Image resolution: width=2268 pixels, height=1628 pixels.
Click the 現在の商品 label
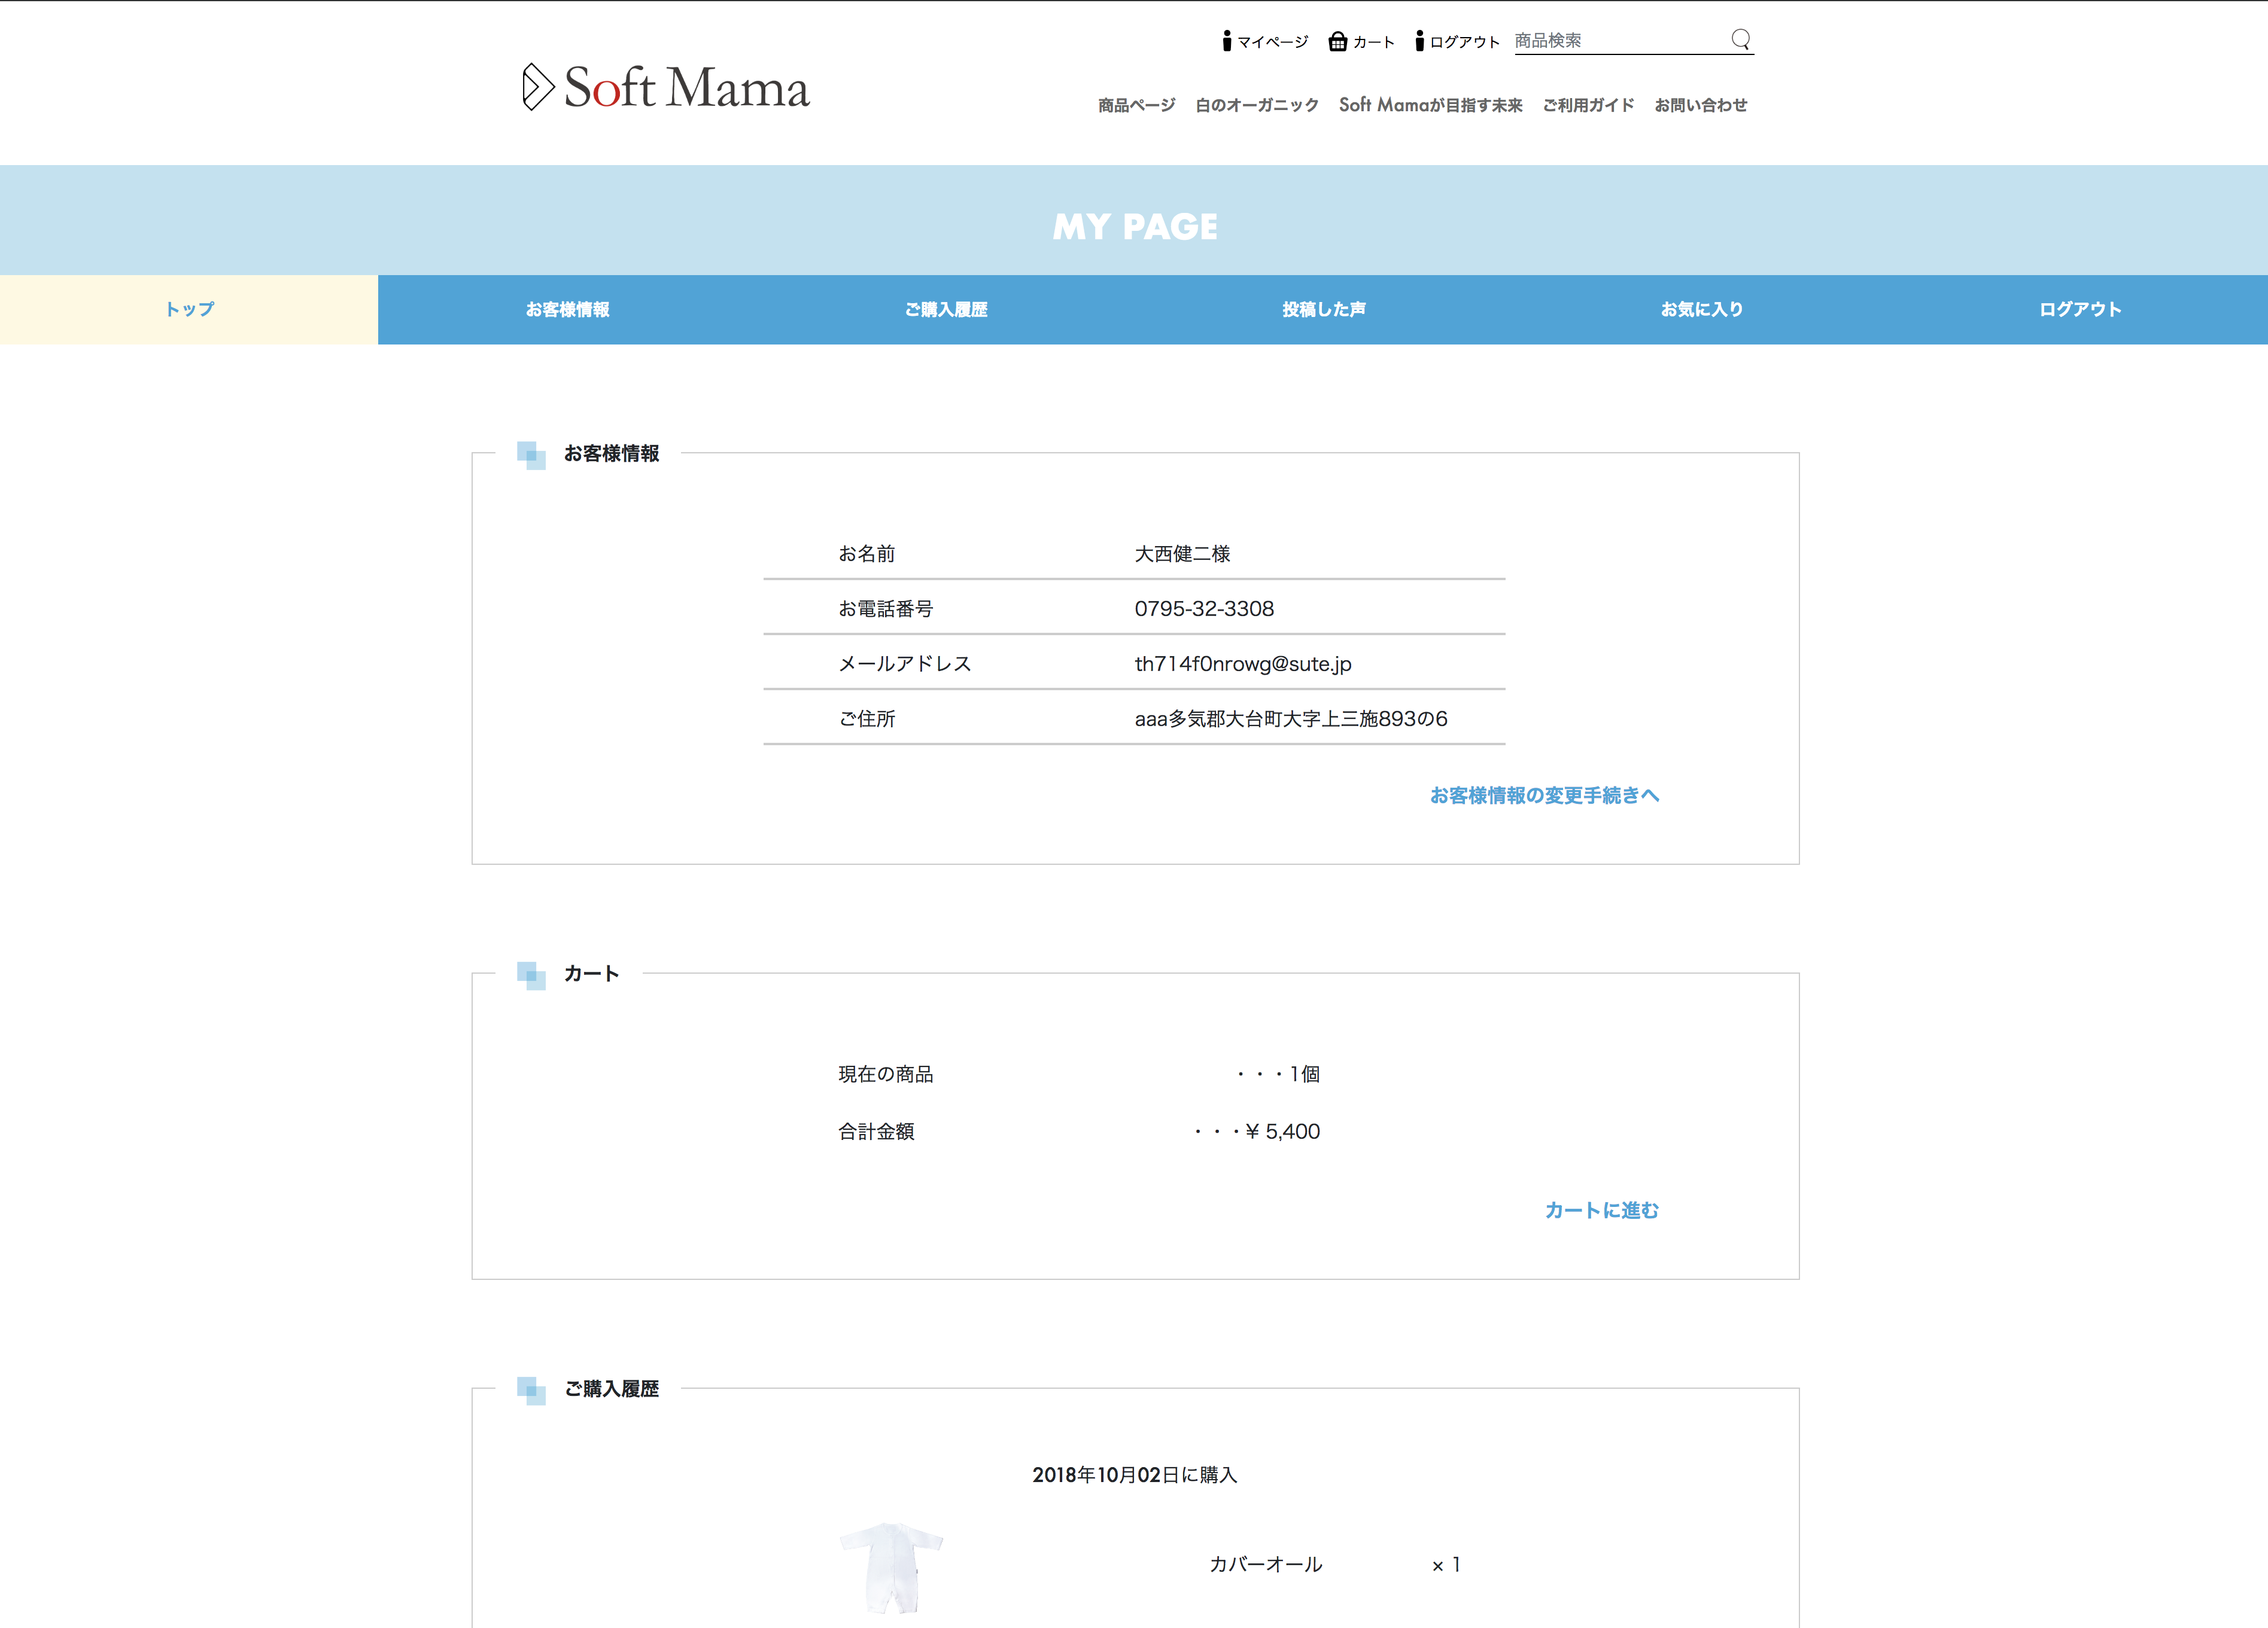click(885, 1074)
